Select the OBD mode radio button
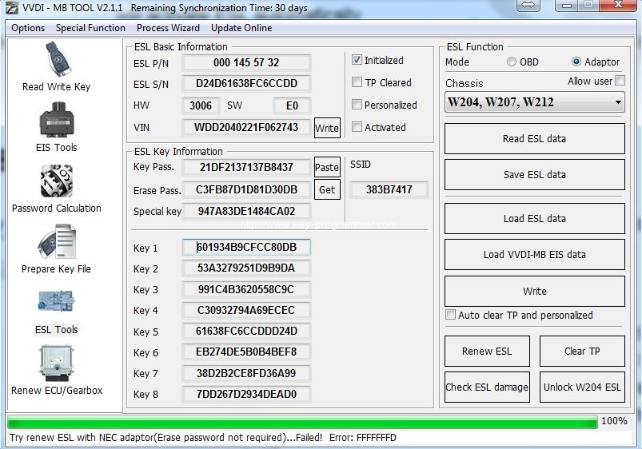642x449 pixels. point(512,62)
